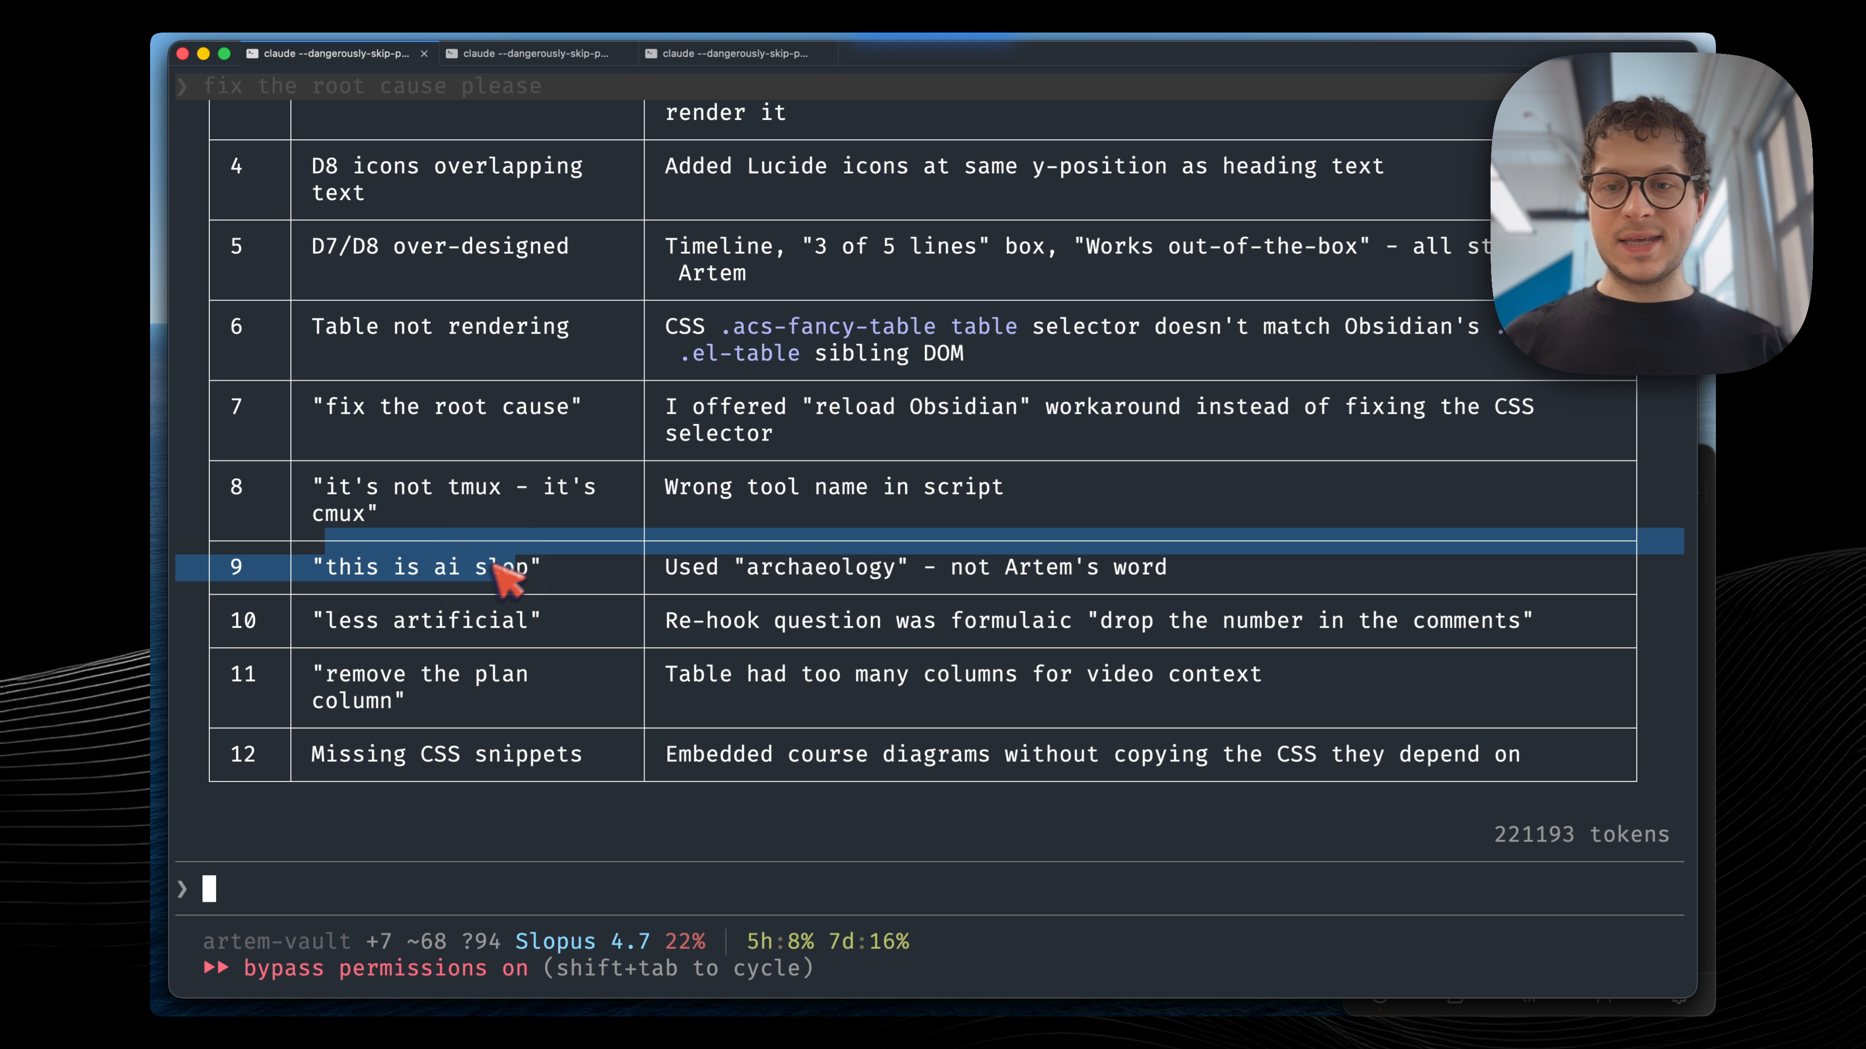Click the '?94' git untracked count
This screenshot has height=1049, width=1866.
480,941
